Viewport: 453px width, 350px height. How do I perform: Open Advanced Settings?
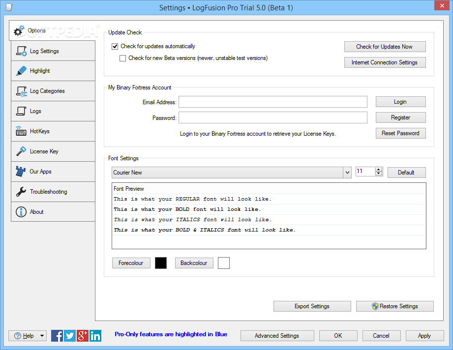click(x=277, y=336)
